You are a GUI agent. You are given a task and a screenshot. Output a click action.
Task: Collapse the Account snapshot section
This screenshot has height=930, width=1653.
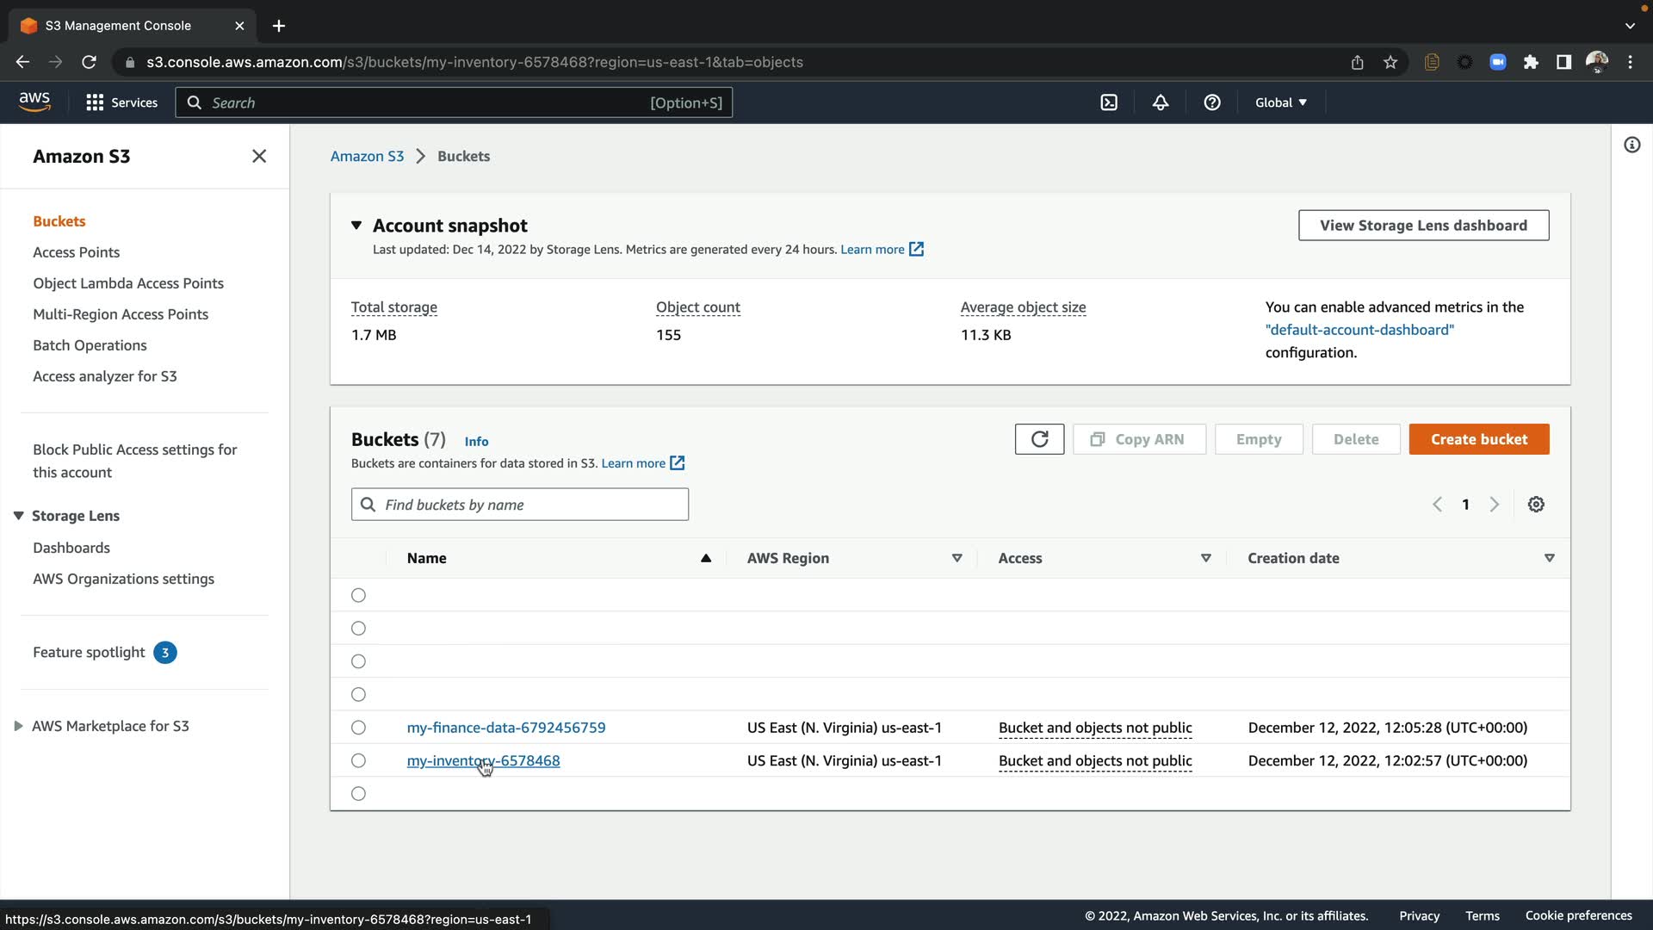356,226
